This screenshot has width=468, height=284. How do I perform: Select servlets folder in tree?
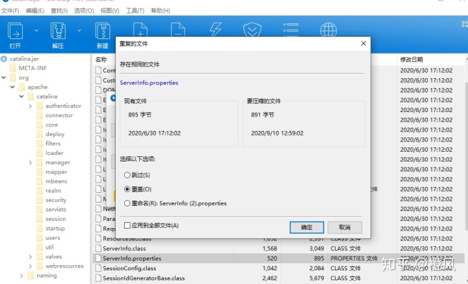pyautogui.click(x=56, y=210)
